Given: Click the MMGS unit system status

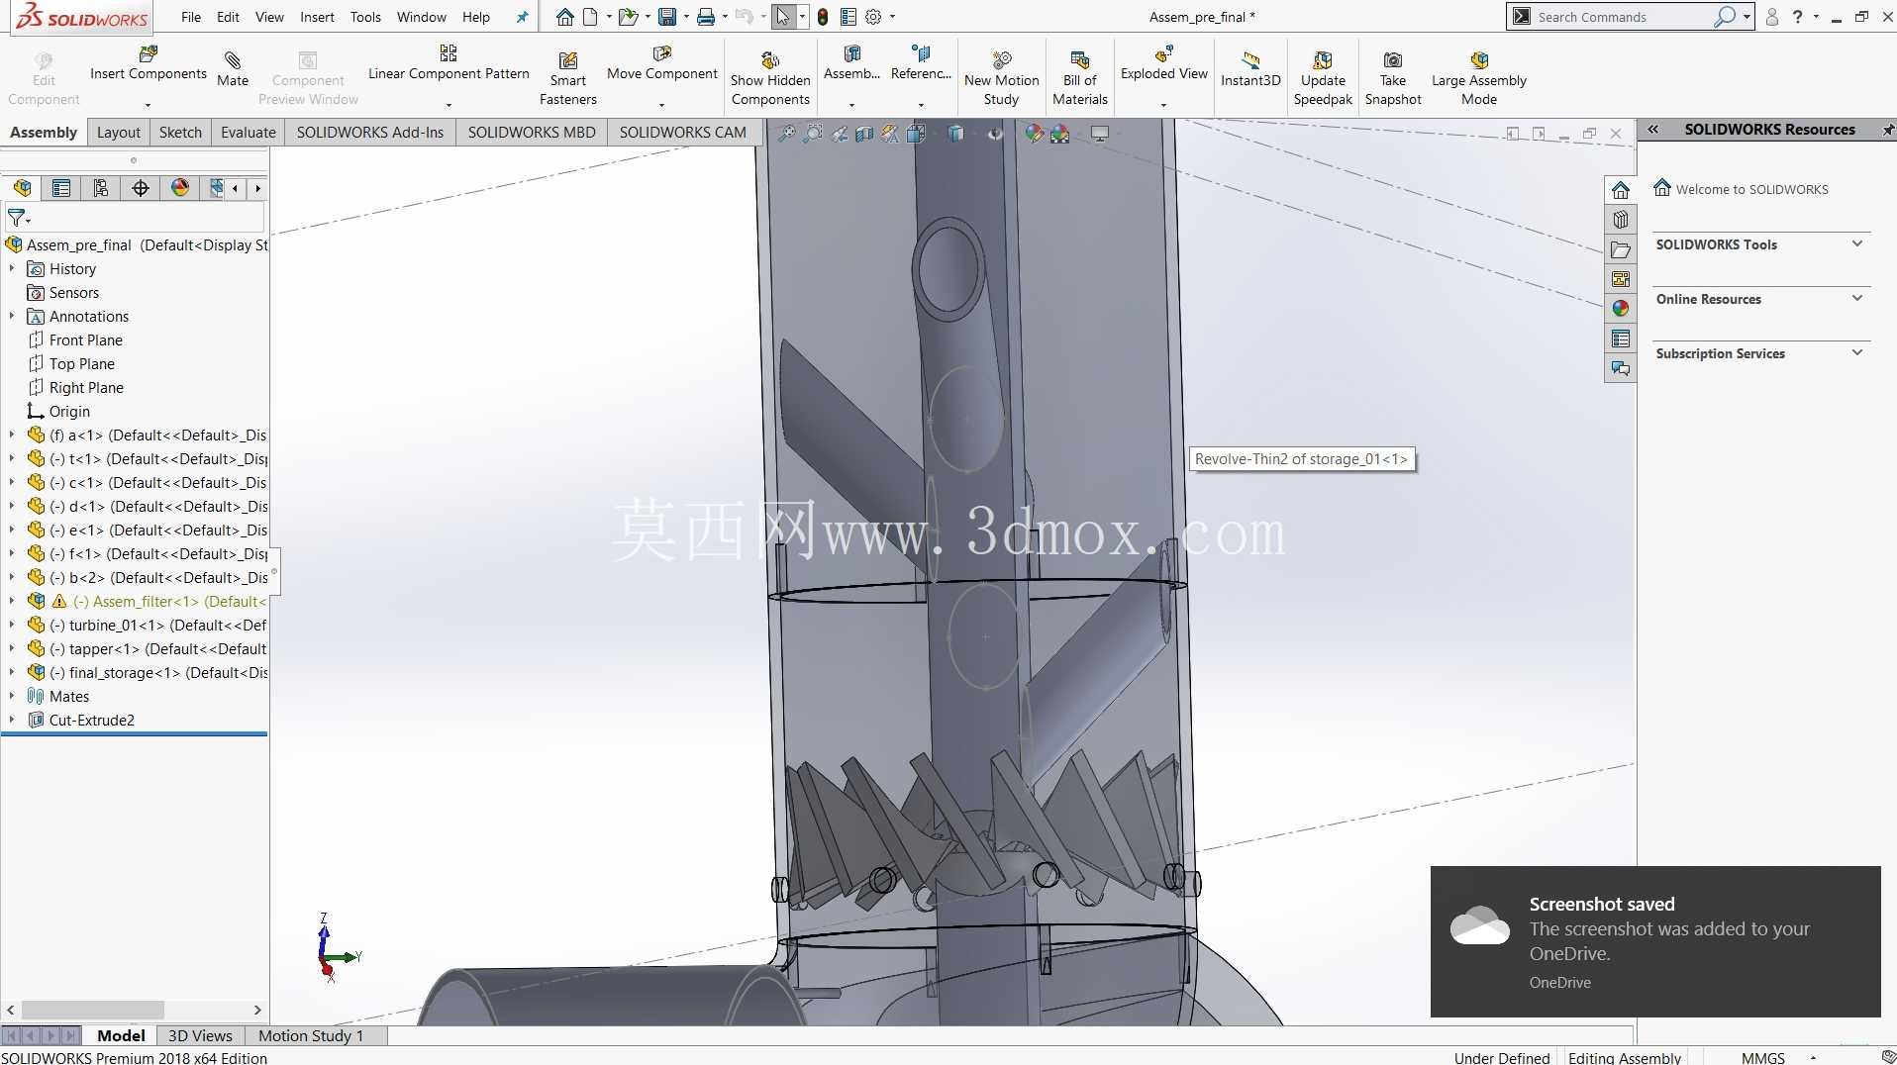Looking at the screenshot, I should 1763,1057.
